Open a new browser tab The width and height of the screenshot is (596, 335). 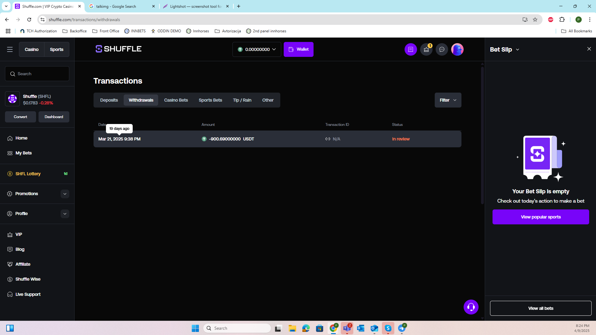(238, 6)
